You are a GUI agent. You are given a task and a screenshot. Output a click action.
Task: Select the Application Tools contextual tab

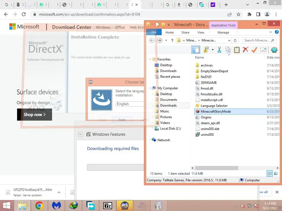[x=223, y=25]
